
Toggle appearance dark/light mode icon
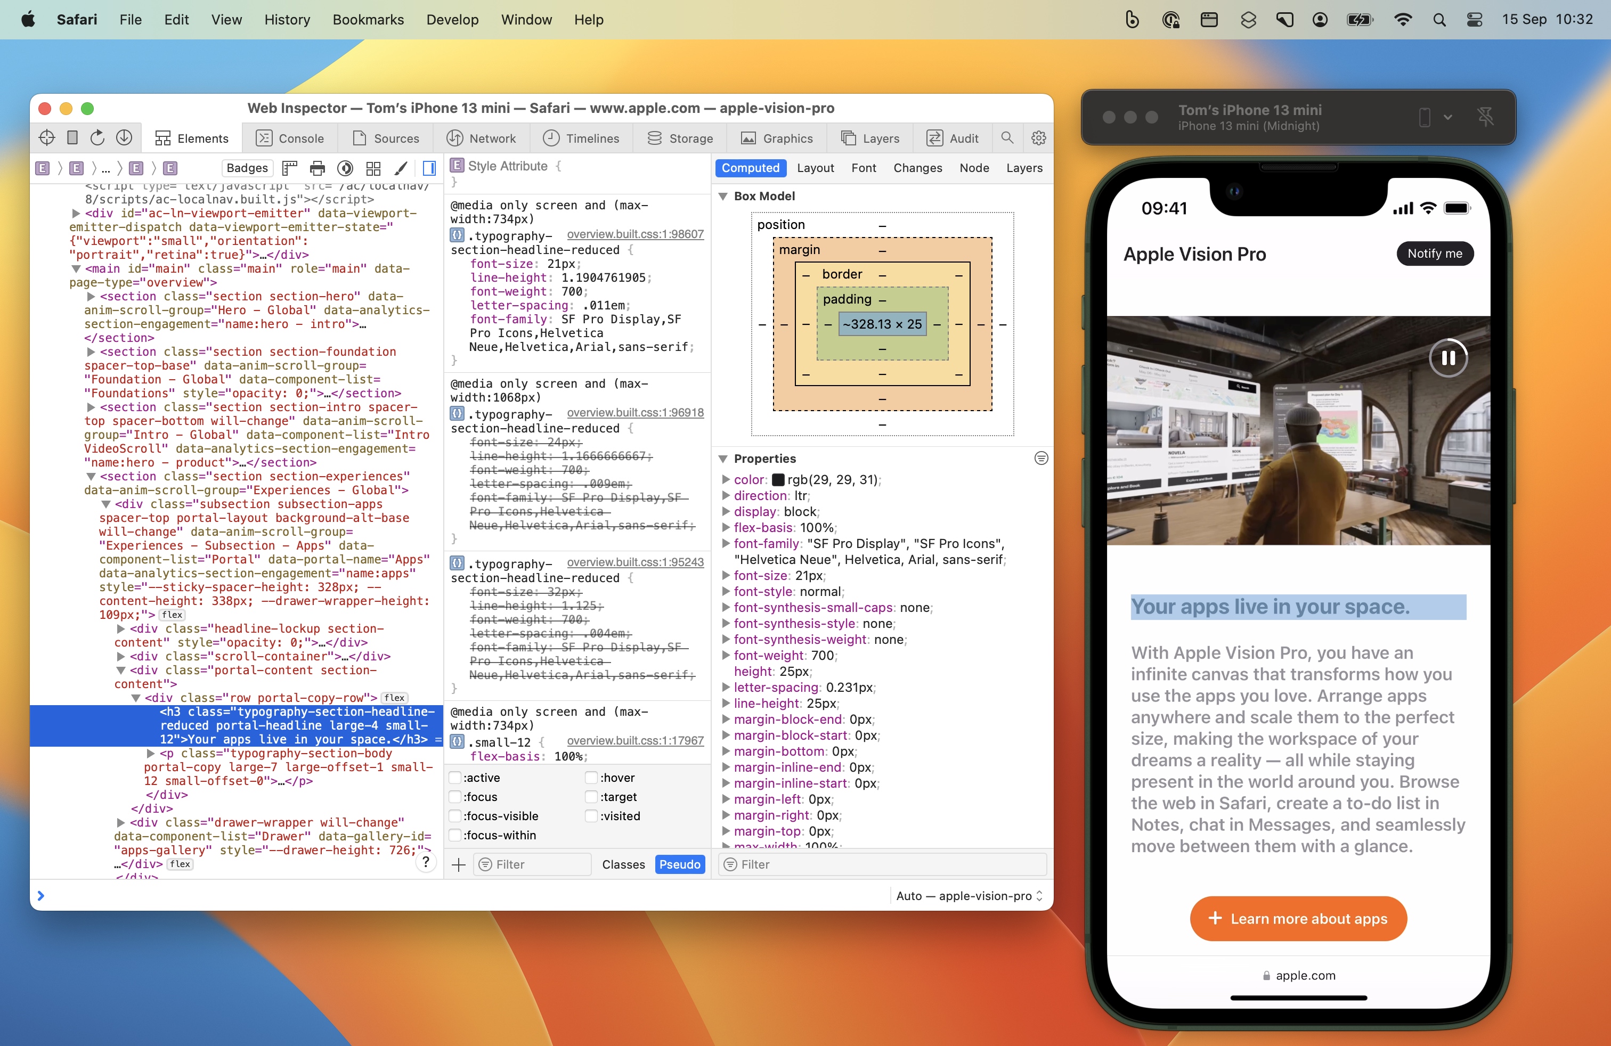tap(345, 168)
